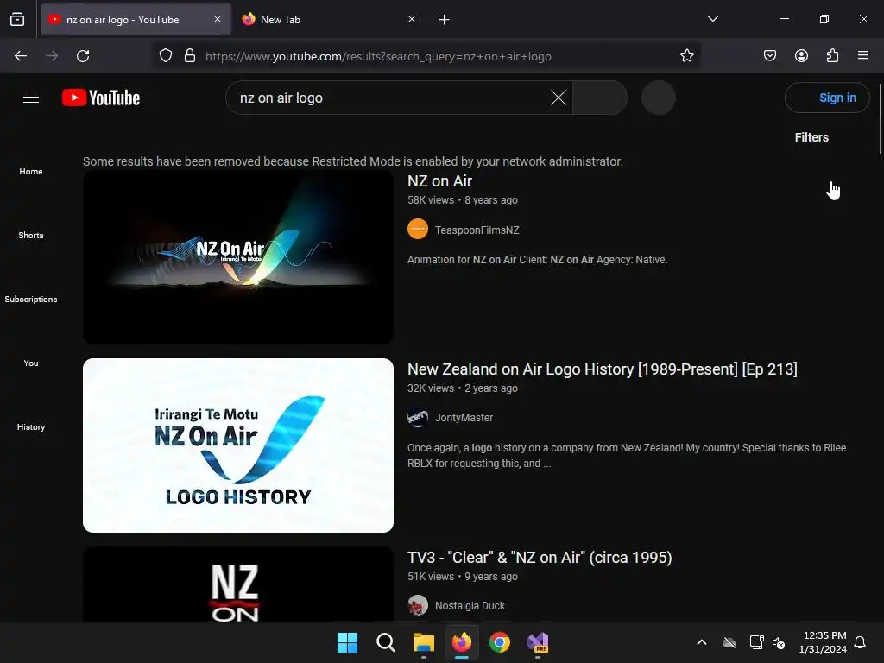Switch to the nz on air logo YouTube tab
Viewport: 884px width, 663px height.
(x=136, y=19)
